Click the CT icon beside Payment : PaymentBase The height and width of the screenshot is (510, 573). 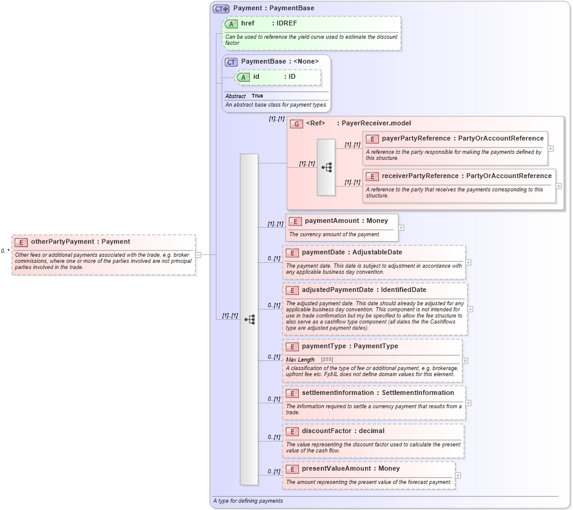(x=221, y=8)
